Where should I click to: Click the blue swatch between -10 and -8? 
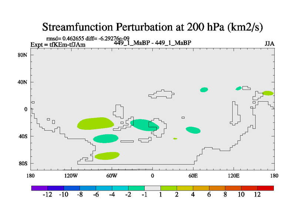pyautogui.click(x=72, y=188)
